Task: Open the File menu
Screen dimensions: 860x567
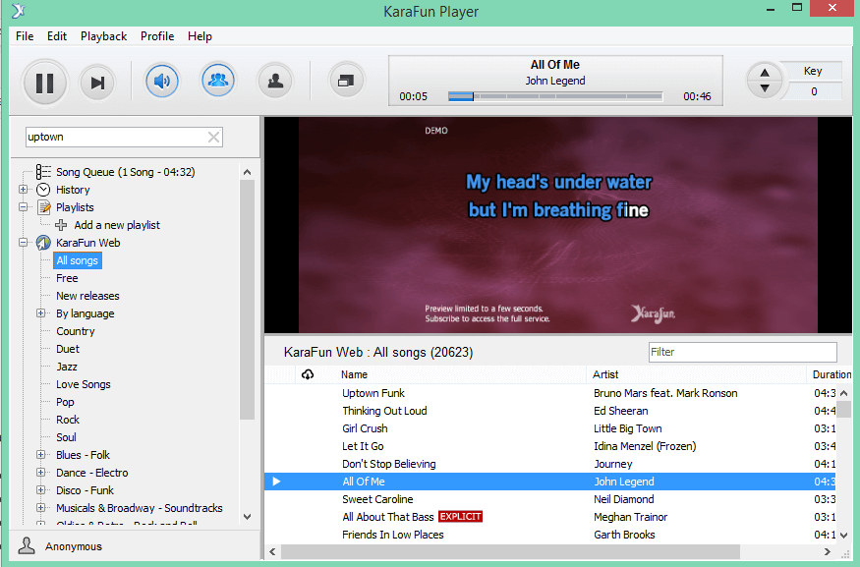Action: pyautogui.click(x=25, y=36)
